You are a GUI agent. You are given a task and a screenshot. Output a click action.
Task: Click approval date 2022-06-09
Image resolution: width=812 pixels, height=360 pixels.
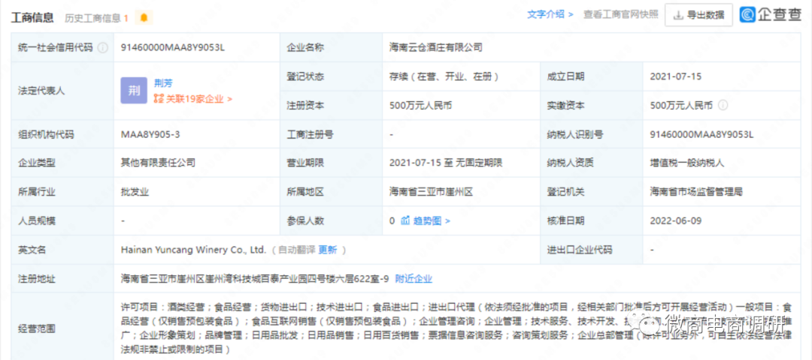pyautogui.click(x=675, y=221)
